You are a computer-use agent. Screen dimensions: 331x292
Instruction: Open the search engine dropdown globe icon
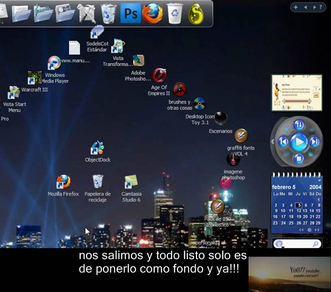279,244
